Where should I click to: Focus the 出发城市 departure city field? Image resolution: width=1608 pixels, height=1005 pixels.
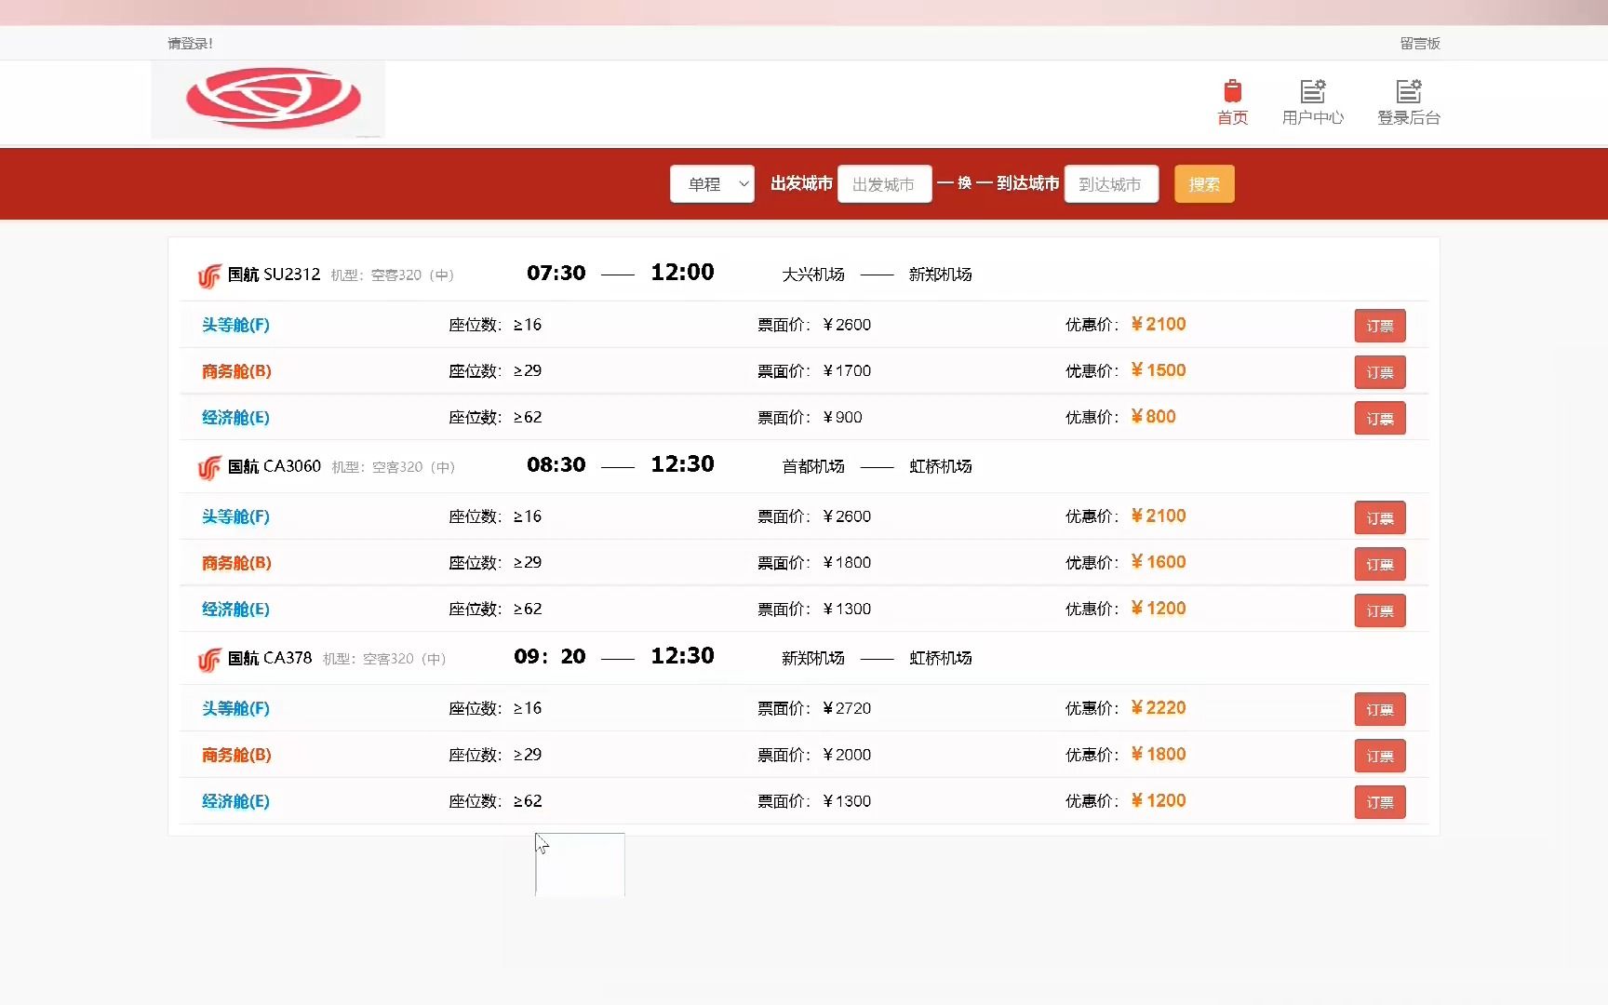point(884,184)
